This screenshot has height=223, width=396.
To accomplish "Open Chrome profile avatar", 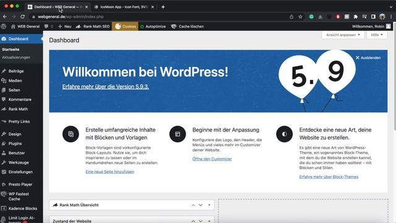I will pyautogui.click(x=382, y=17).
